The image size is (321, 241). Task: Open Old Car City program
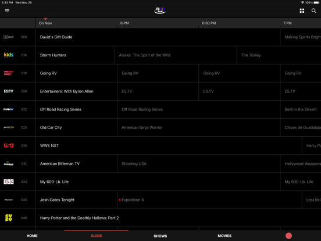tap(76, 127)
